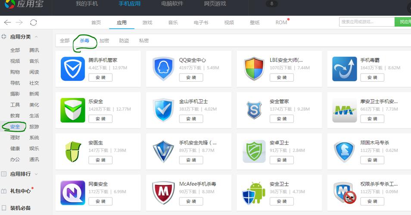Screen dimensions: 411x215
Task: Open the download manager arrow icon
Action: pos(271,4)
